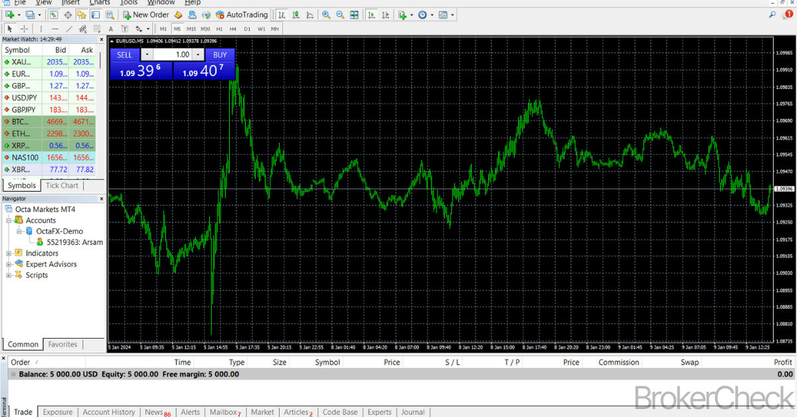The width and height of the screenshot is (797, 417).
Task: Switch chart to Candlesticks mode
Action: pyautogui.click(x=296, y=15)
